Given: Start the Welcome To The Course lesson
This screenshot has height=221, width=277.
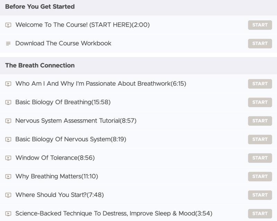Looking at the screenshot, I should pyautogui.click(x=260, y=25).
